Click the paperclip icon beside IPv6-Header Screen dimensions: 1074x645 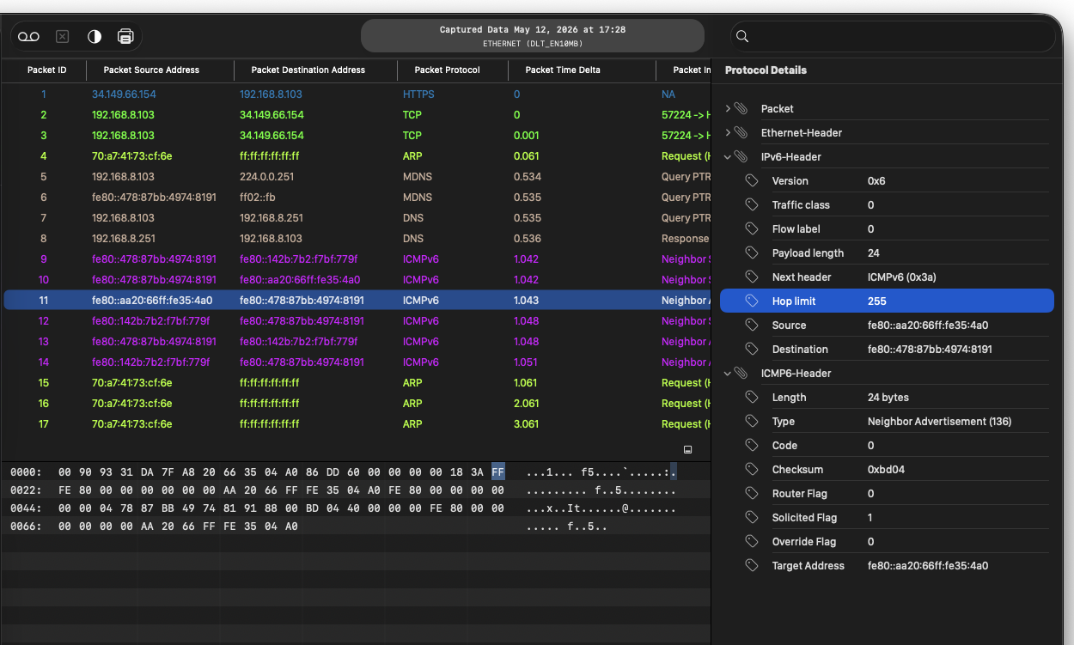(741, 157)
